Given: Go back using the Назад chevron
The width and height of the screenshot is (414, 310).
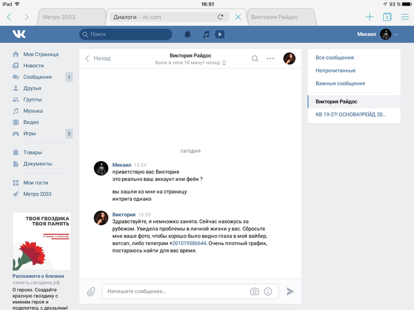Looking at the screenshot, I should coord(98,58).
